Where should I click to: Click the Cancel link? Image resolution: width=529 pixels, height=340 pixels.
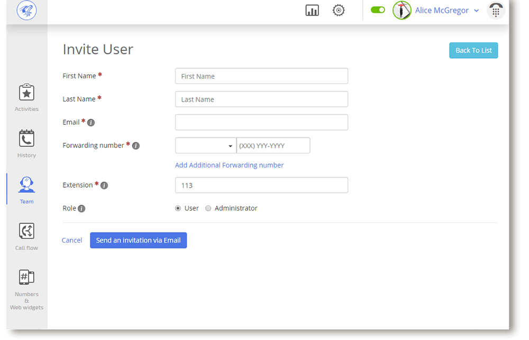click(72, 240)
